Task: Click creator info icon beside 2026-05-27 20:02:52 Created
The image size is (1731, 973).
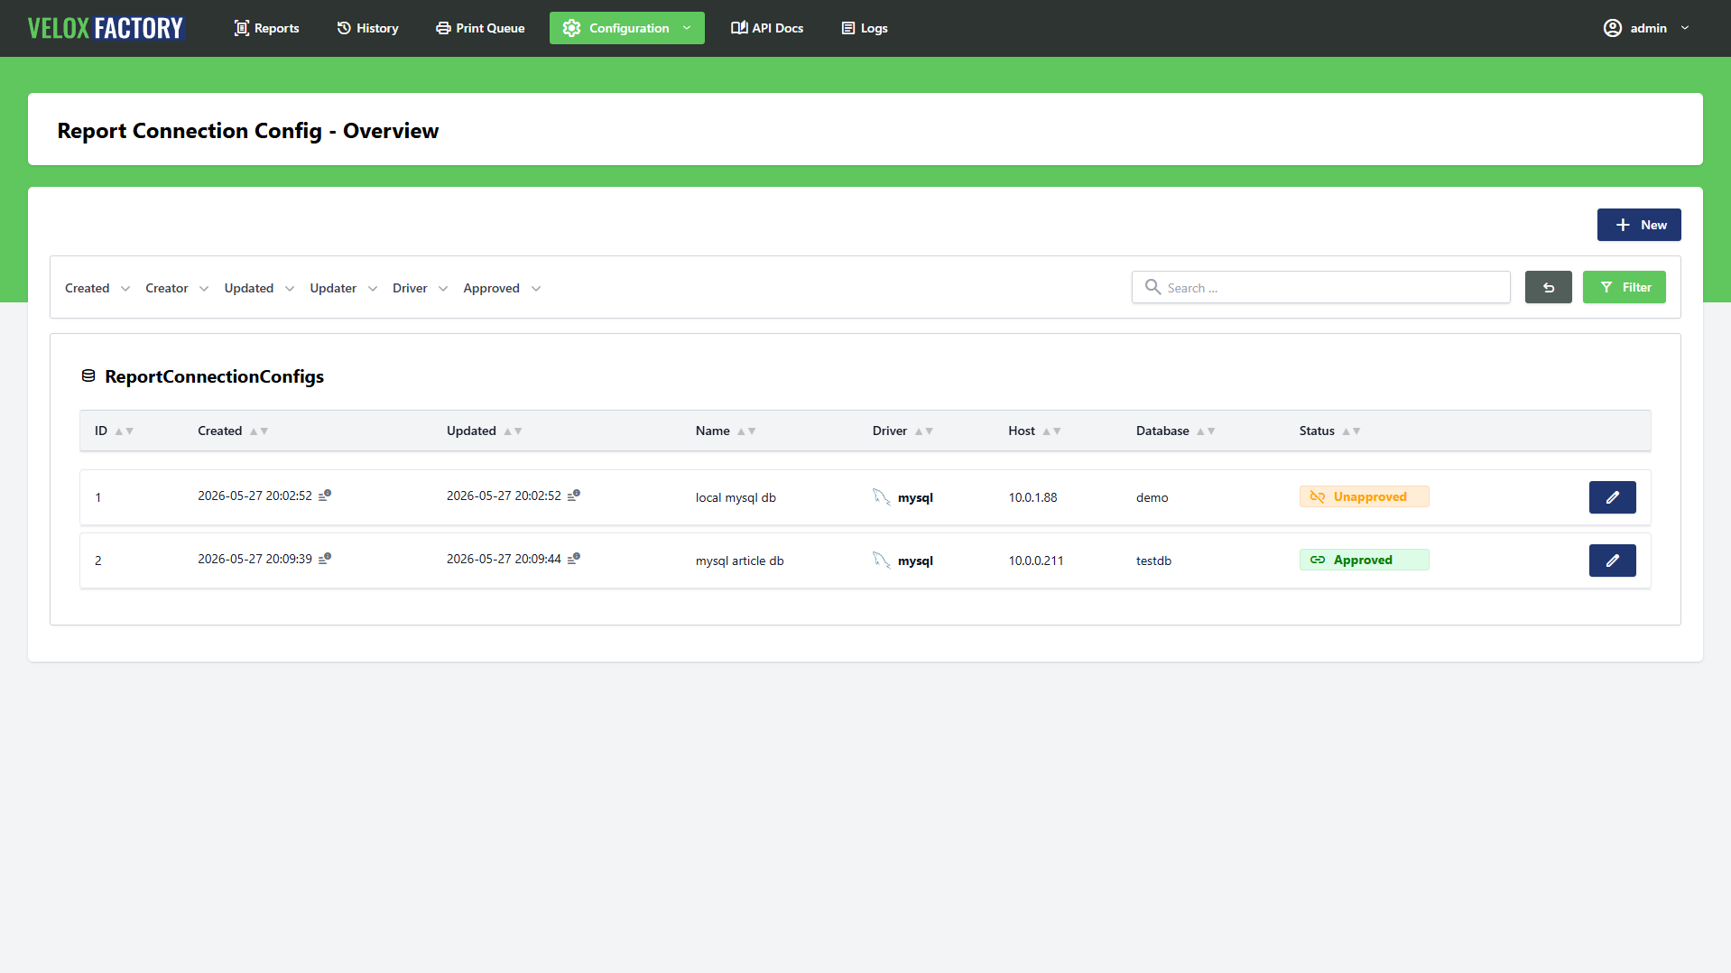Action: click(x=325, y=495)
